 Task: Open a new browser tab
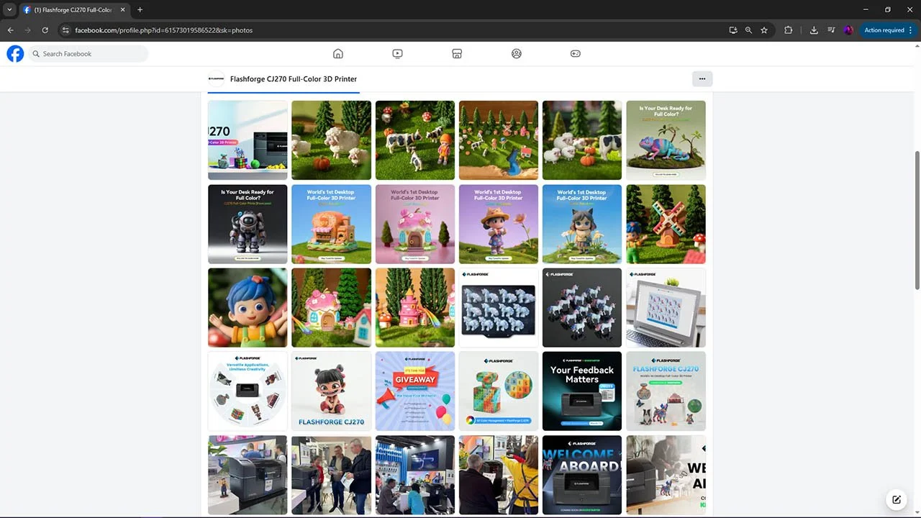tap(140, 9)
